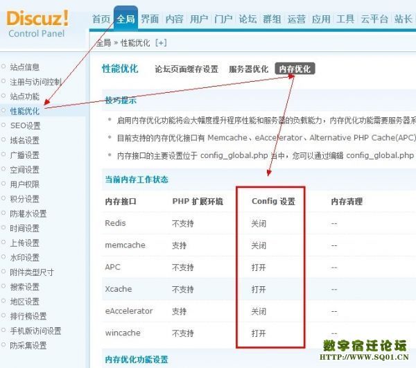Switch to 服务器优化 tab
416x368 pixels.
click(249, 69)
